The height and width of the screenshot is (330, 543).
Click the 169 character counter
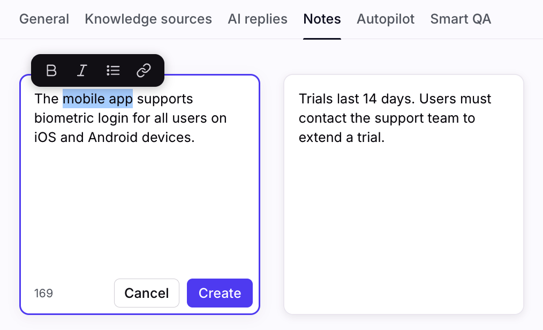point(43,294)
